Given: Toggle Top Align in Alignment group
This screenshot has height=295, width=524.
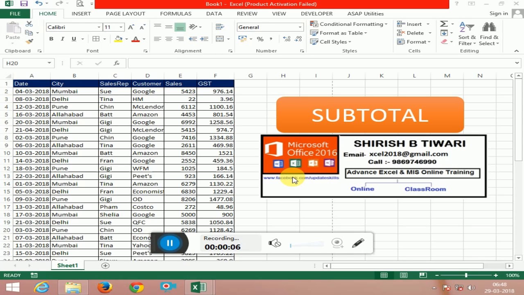Looking at the screenshot, I should coord(158,27).
